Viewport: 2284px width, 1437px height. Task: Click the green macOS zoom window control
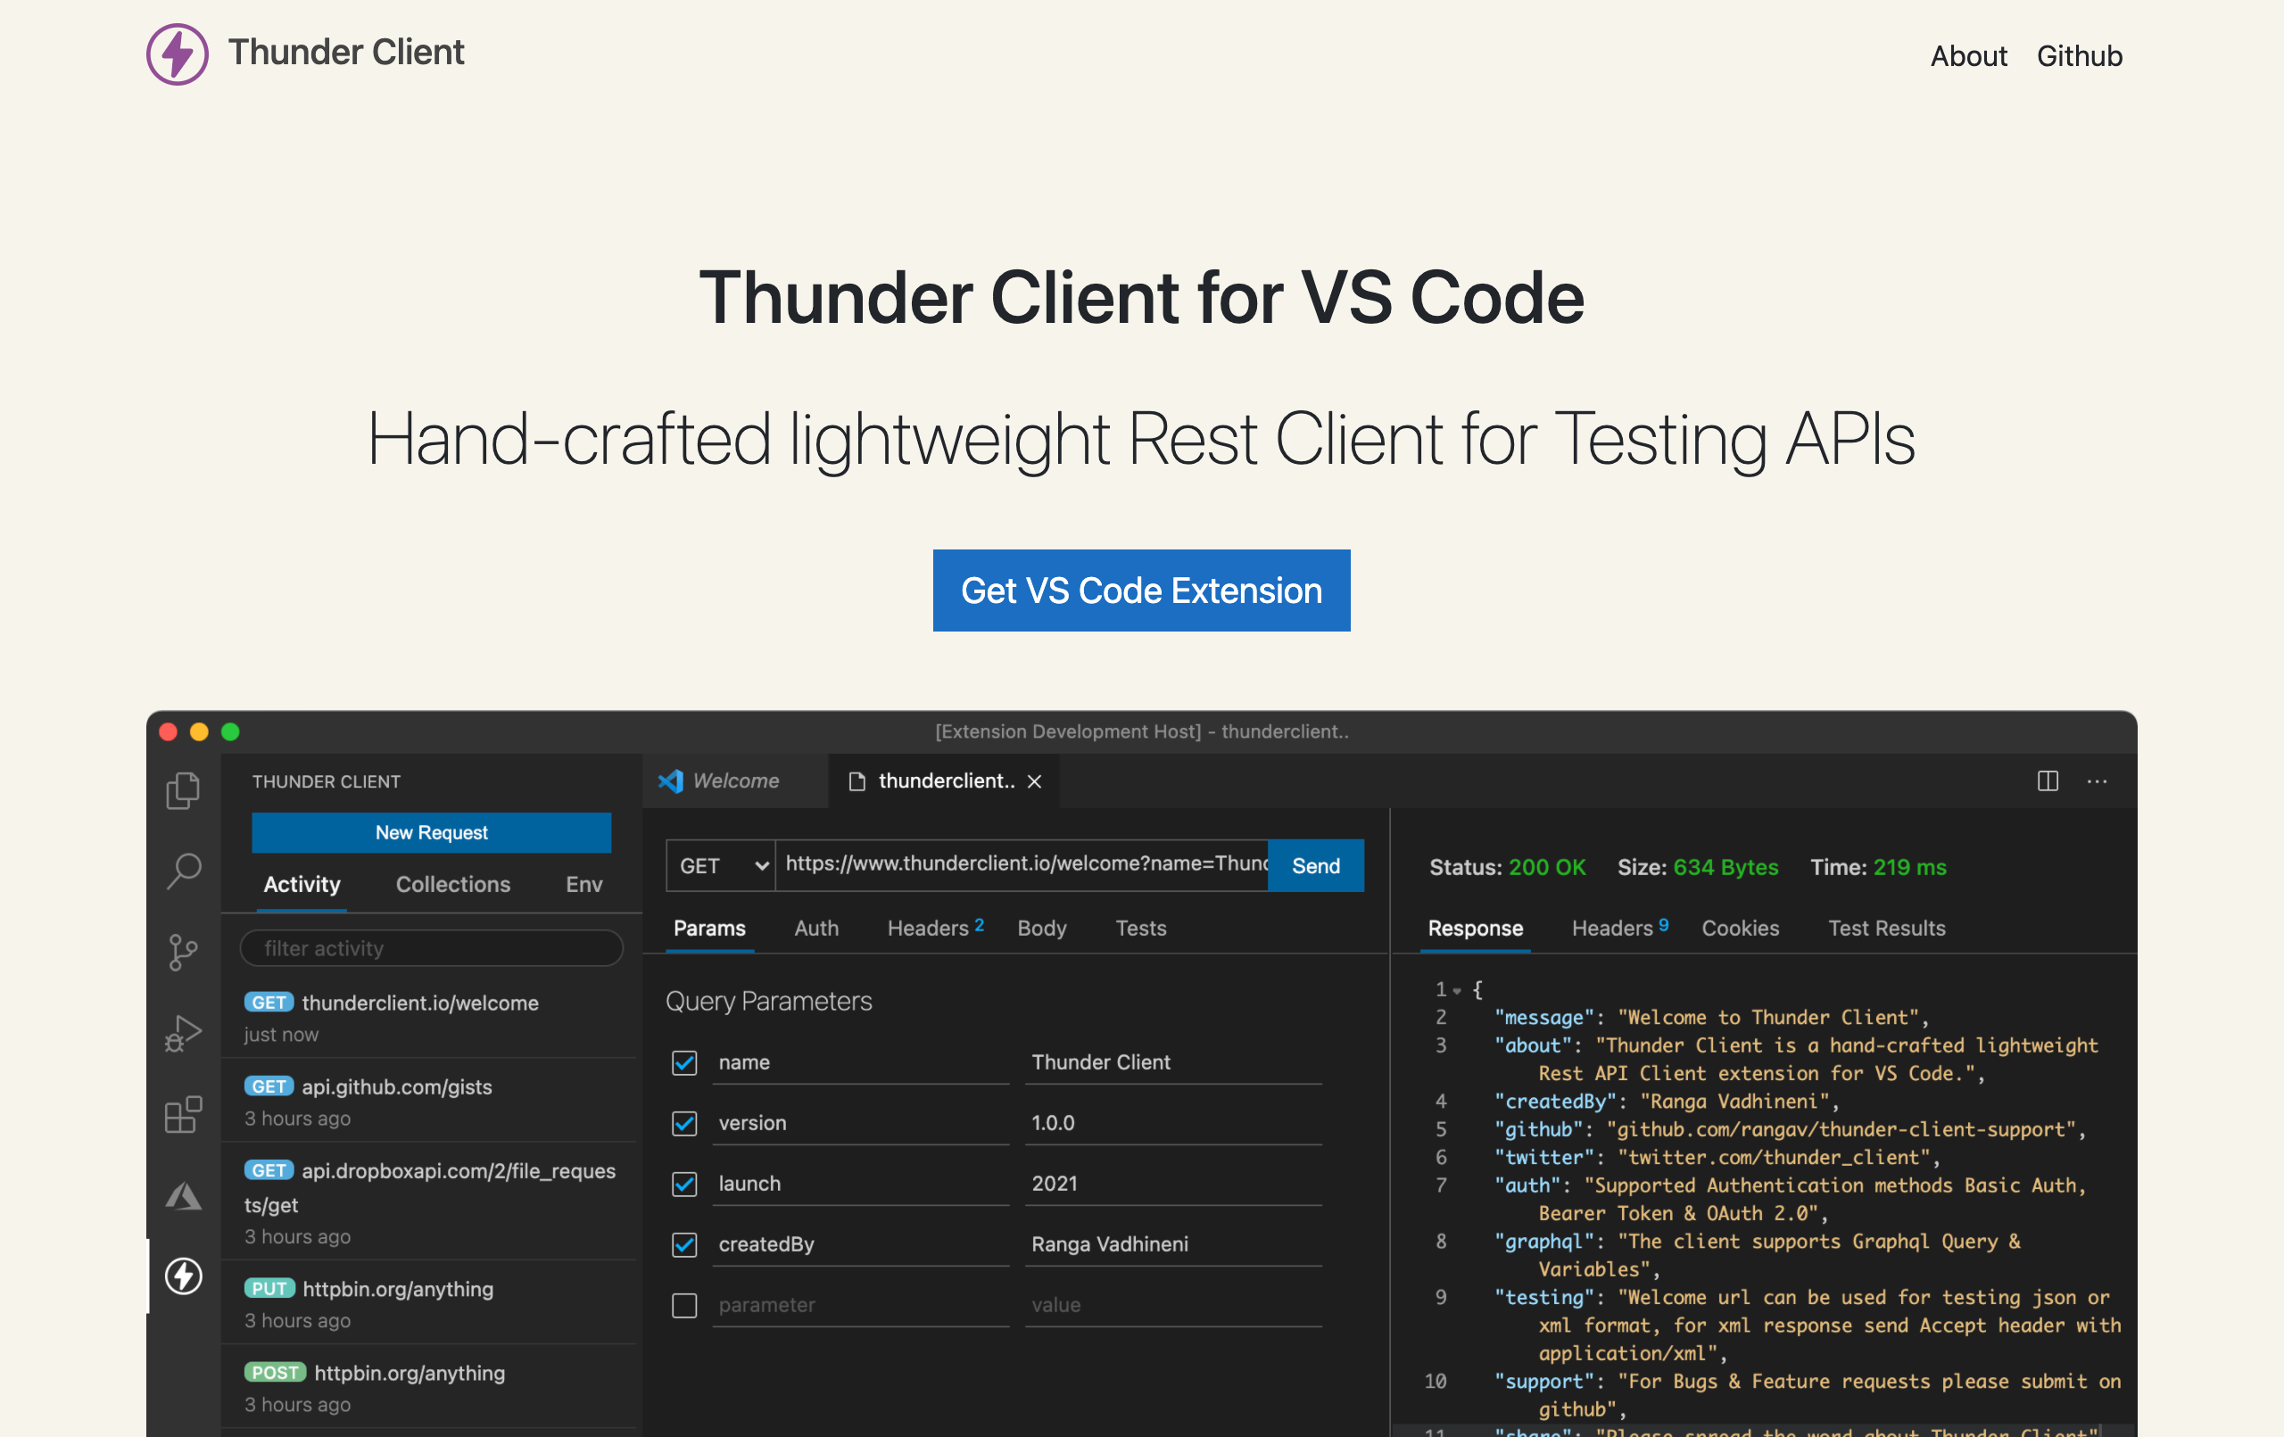(228, 731)
